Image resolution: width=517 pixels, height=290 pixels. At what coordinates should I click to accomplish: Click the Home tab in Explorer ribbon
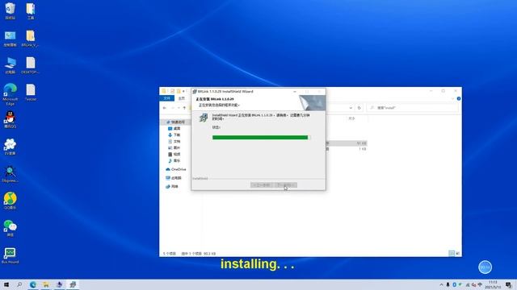(181, 98)
